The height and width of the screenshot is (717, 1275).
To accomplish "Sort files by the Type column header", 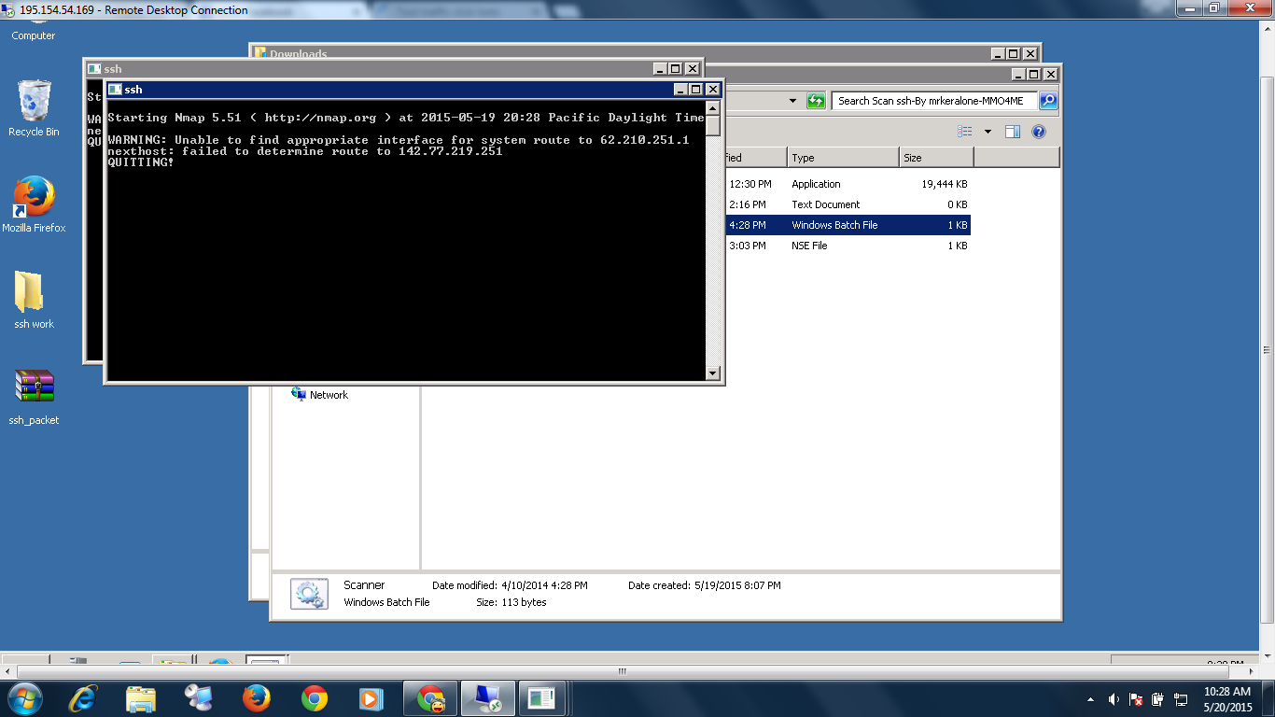I will [842, 158].
